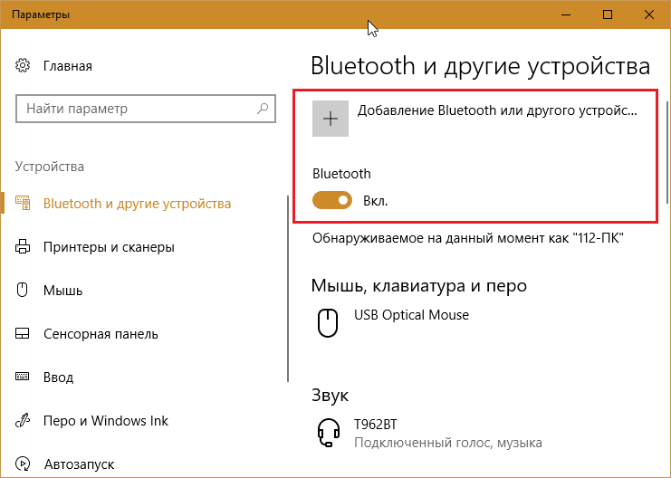Click the Обнаруживаемое на данный момент text
The height and width of the screenshot is (478, 671).
(468, 238)
